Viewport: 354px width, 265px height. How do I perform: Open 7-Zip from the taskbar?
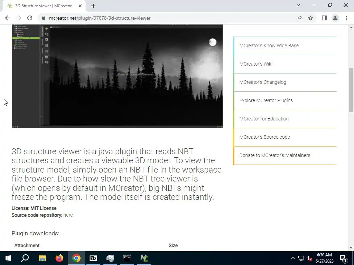click(x=93, y=258)
